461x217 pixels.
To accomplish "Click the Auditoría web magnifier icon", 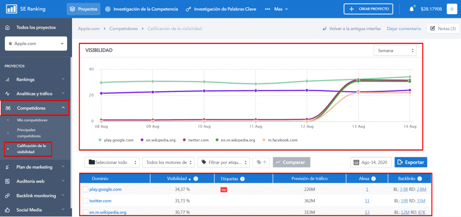I will coord(8,182).
